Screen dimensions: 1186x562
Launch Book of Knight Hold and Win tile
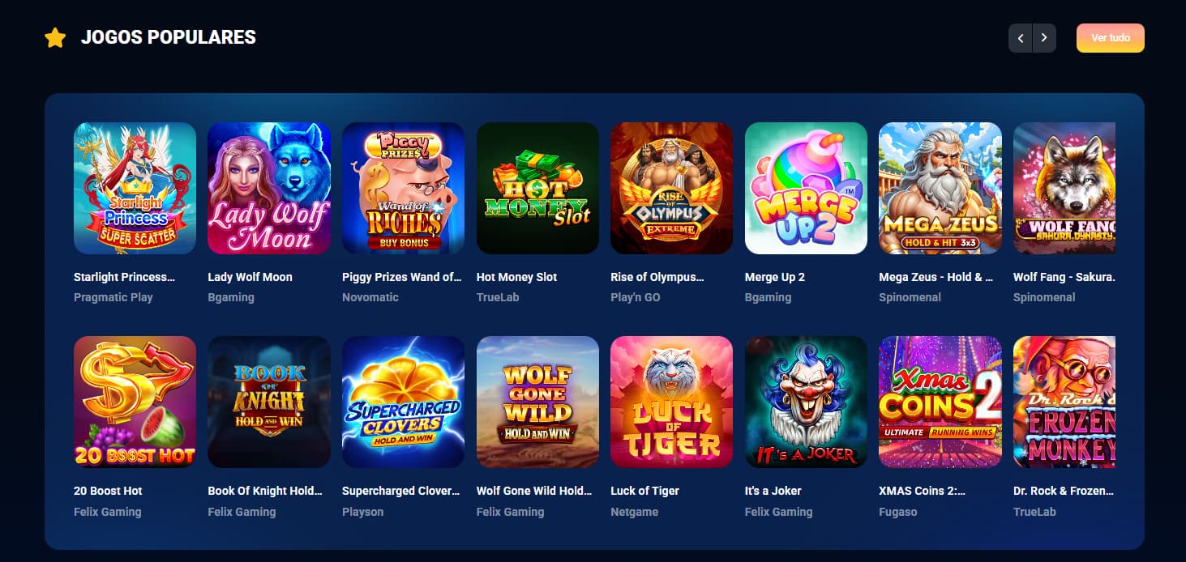[269, 402]
